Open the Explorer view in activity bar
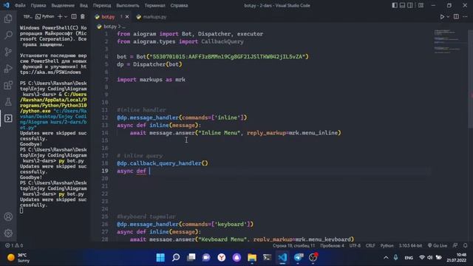 pos(8,19)
